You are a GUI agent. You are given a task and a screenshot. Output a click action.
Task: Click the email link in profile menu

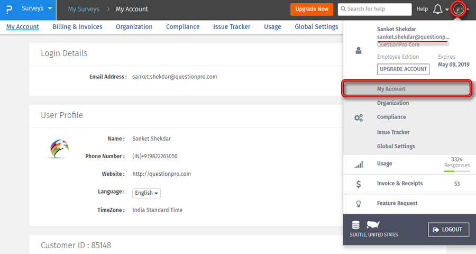(413, 37)
